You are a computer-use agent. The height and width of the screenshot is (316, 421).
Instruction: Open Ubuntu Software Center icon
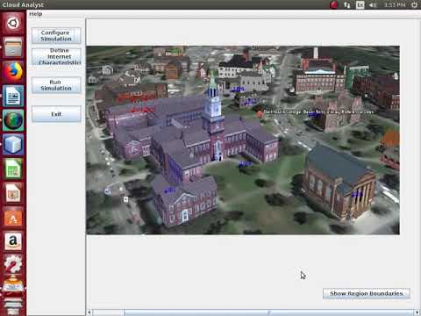pyautogui.click(x=13, y=218)
